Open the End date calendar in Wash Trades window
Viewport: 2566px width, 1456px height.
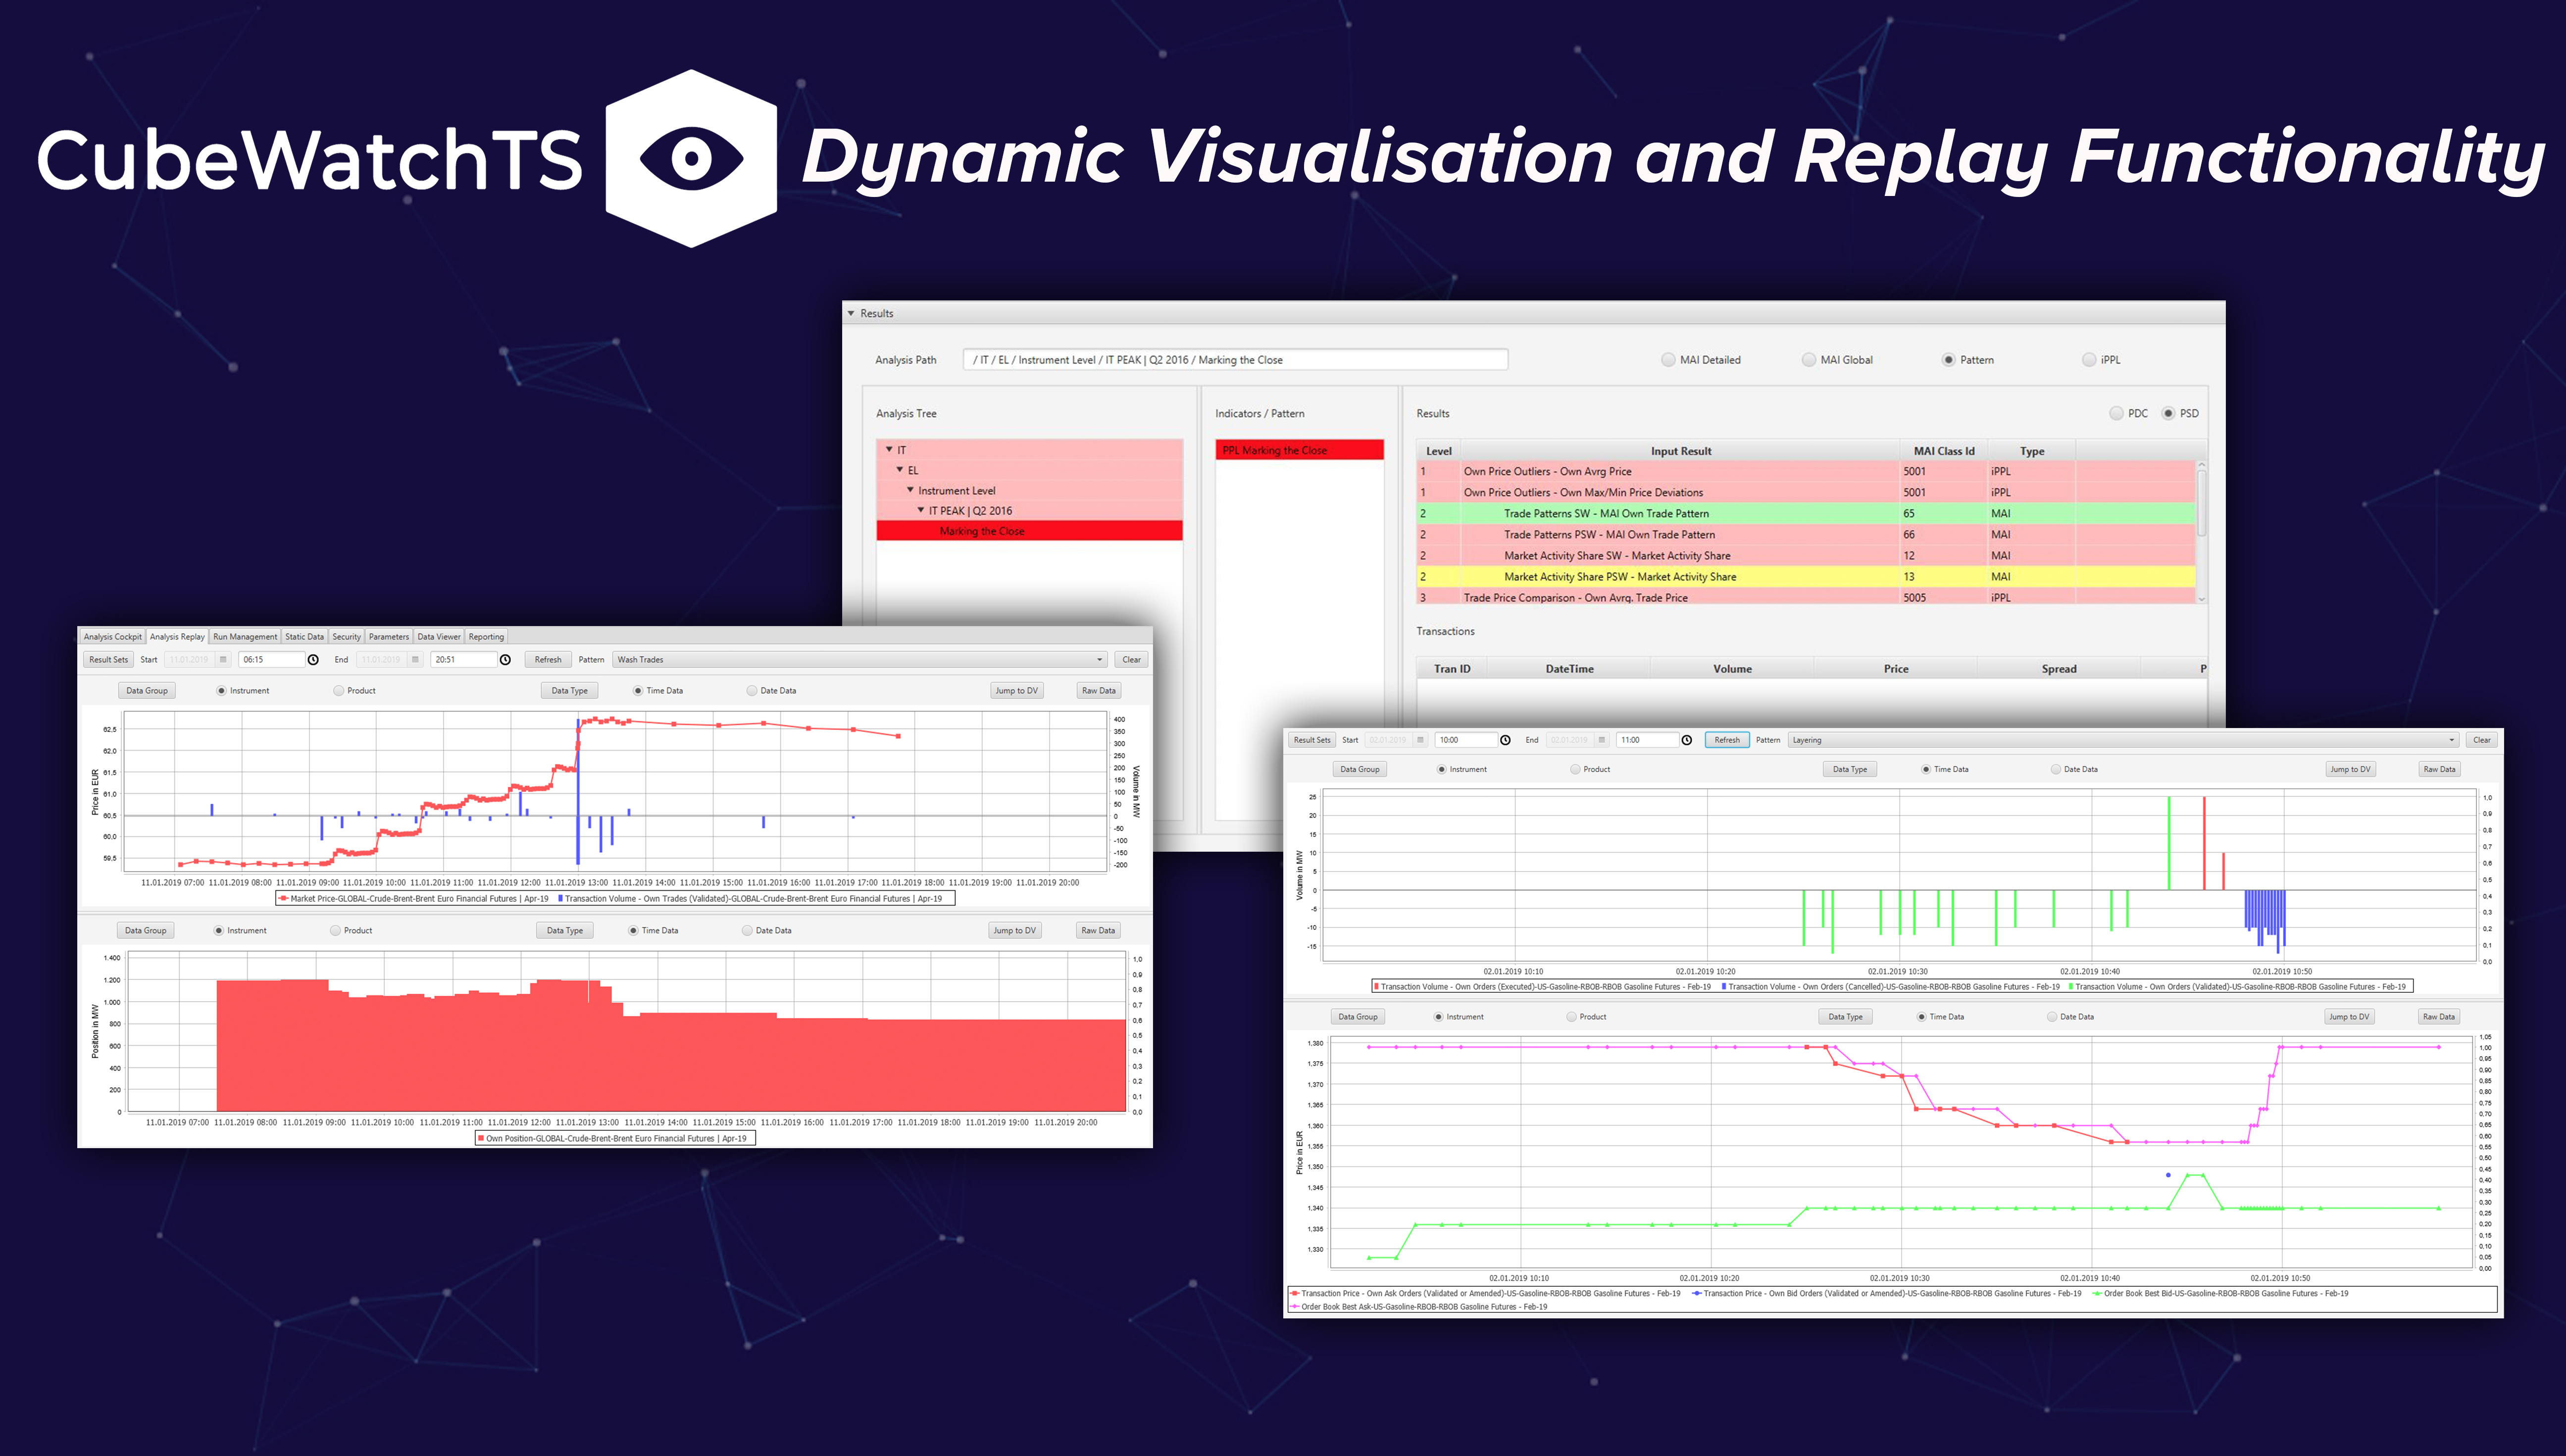point(415,660)
